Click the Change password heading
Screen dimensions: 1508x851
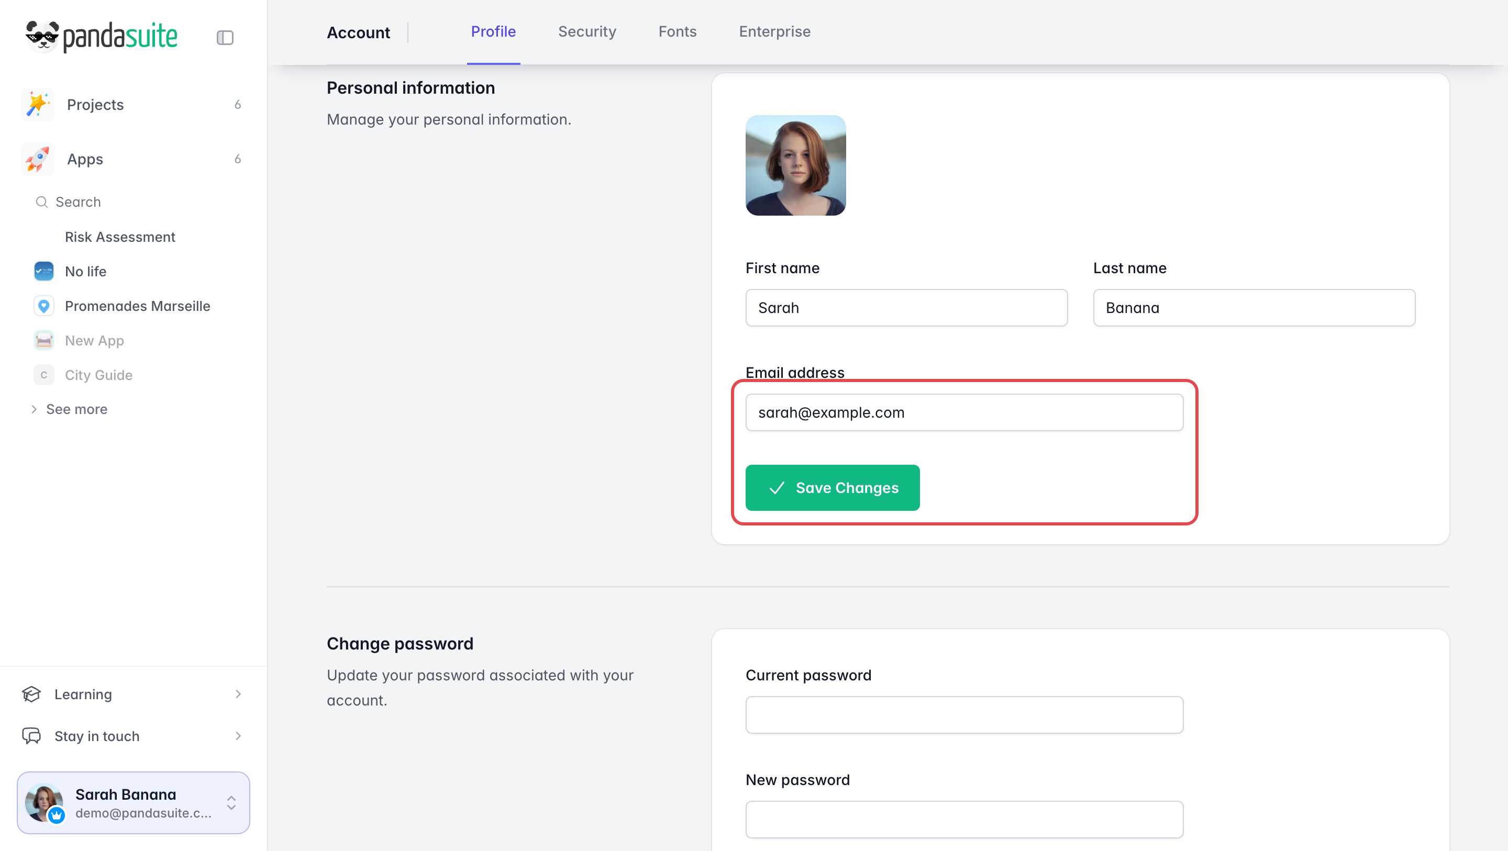[400, 644]
